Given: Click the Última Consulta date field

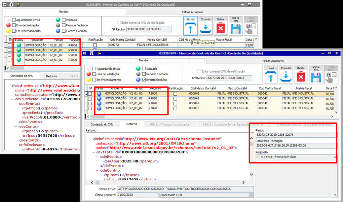Looking at the screenshot, I should [137, 195].
